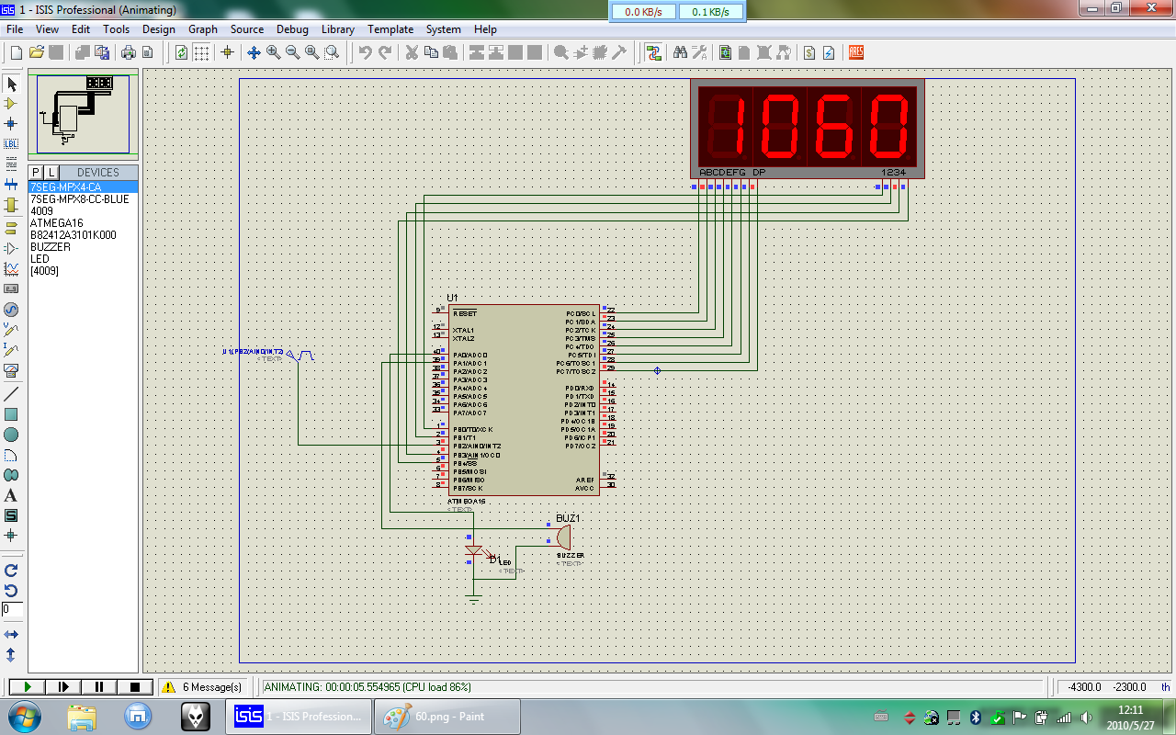
Task: Select the Tape Recorder Mode tool
Action: pyautogui.click(x=11, y=288)
